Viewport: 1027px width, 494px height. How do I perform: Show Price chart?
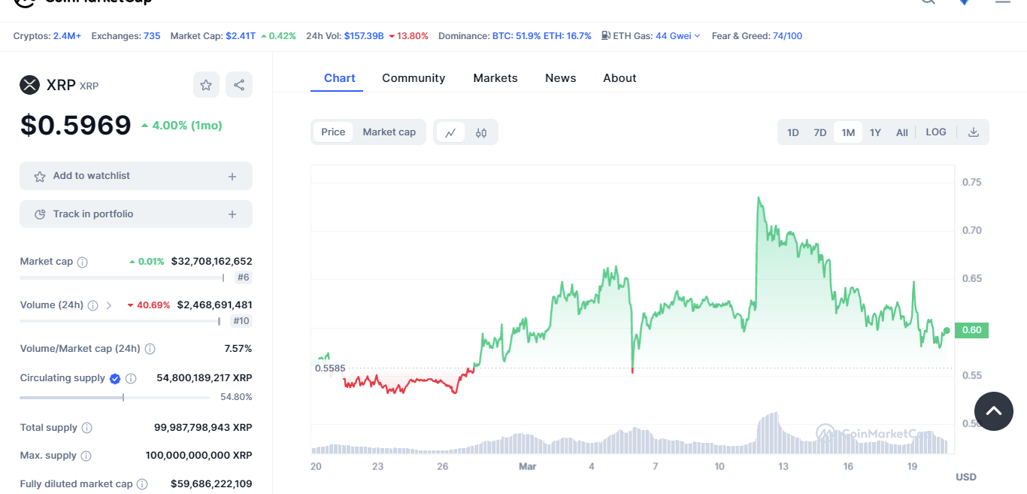coord(333,132)
